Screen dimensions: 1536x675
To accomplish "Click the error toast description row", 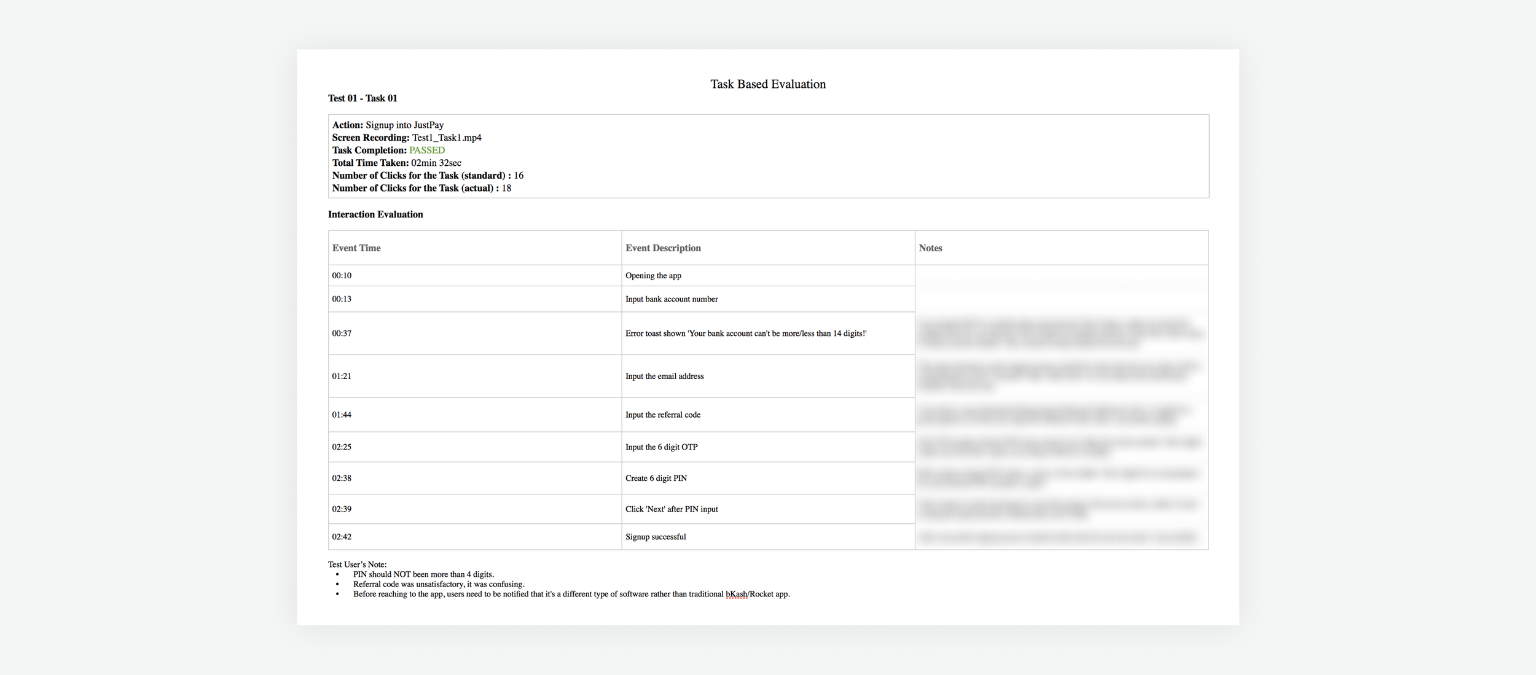I will pyautogui.click(x=746, y=334).
